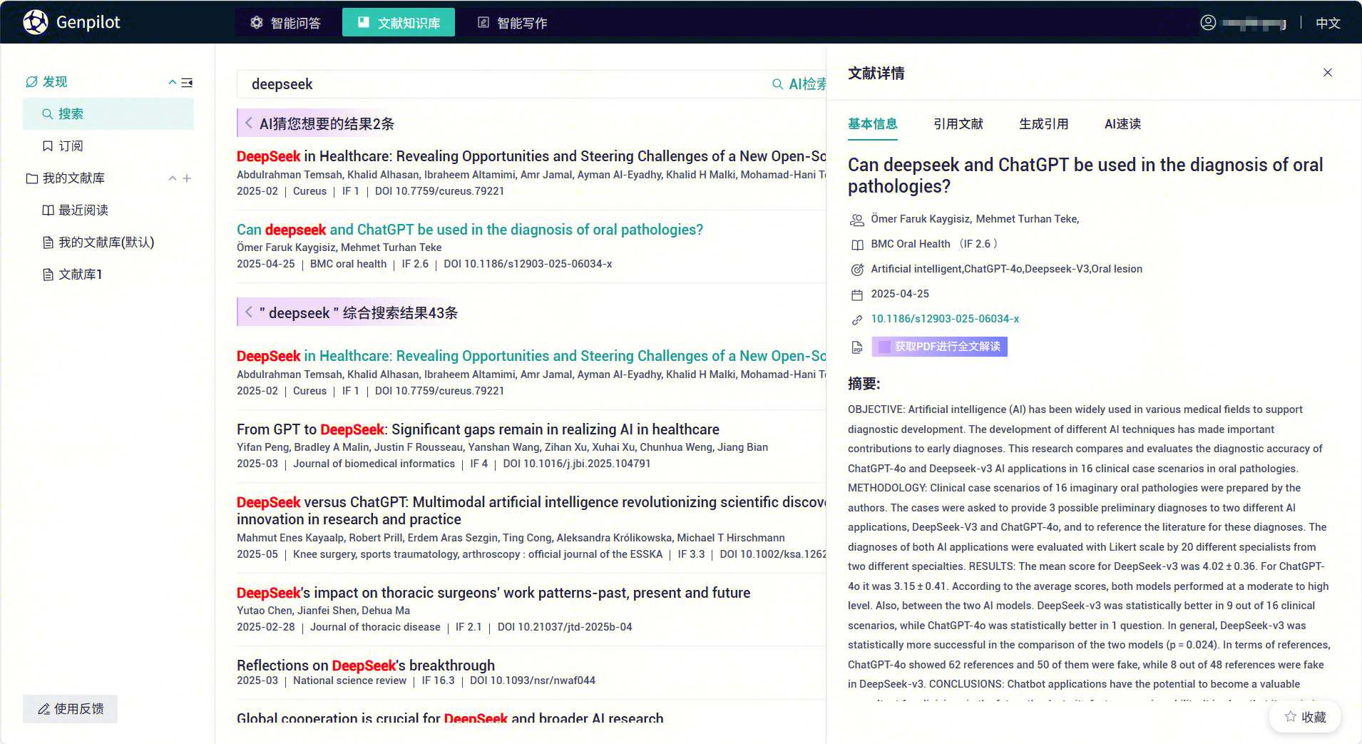
Task: Click the authors icon in details panel
Action: pyautogui.click(x=857, y=220)
